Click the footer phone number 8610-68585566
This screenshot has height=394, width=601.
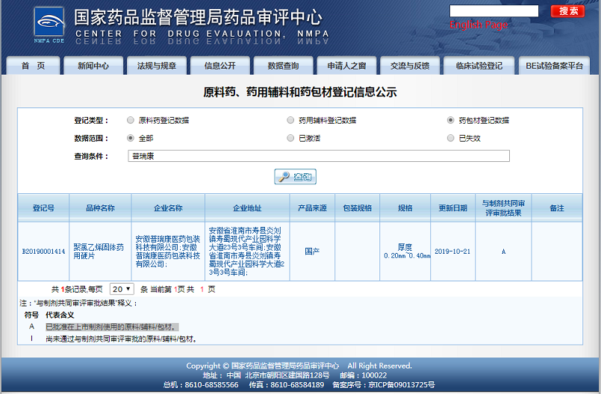tap(211, 385)
